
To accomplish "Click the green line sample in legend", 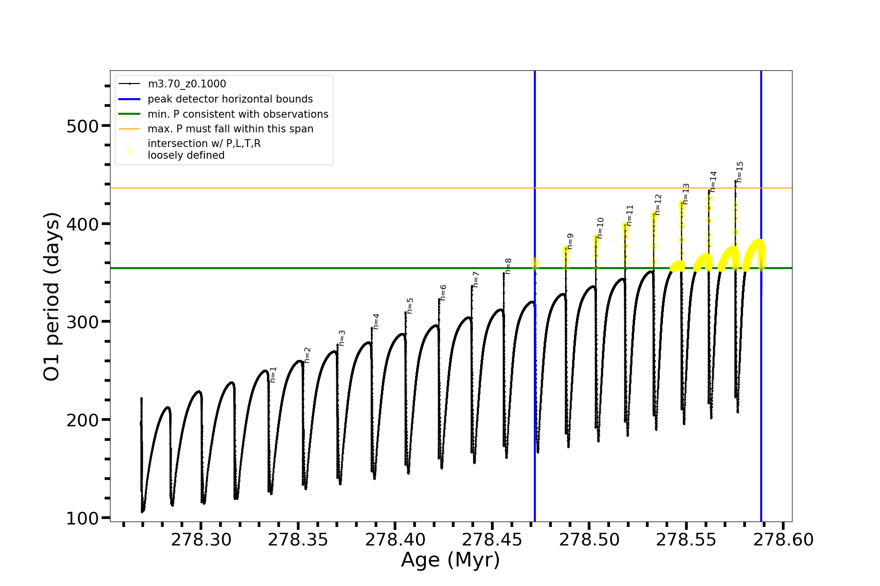I will point(130,114).
